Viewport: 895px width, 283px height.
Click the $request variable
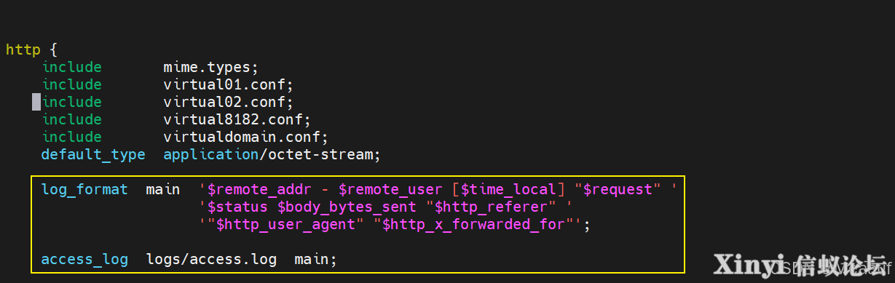click(x=618, y=190)
